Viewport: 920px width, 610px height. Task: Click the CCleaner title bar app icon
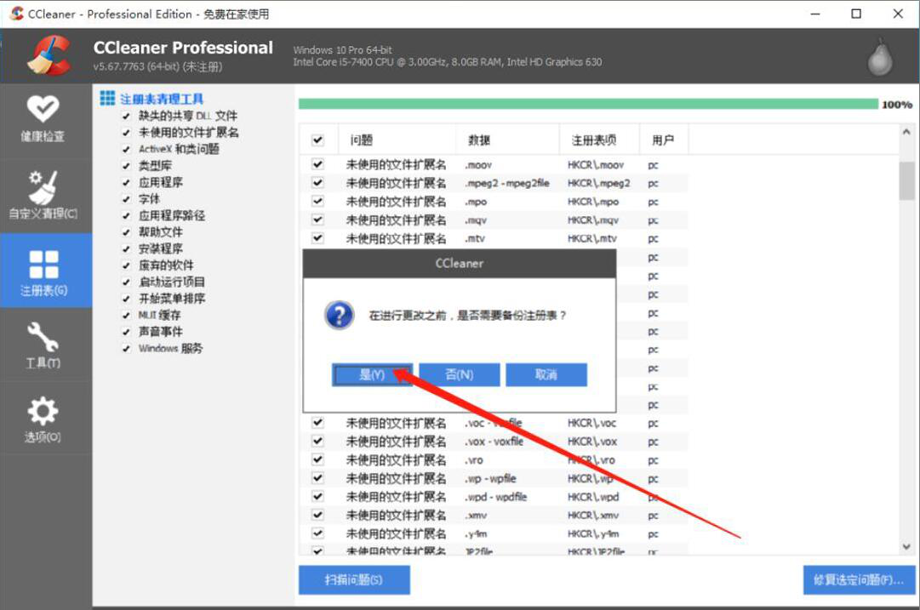(17, 13)
